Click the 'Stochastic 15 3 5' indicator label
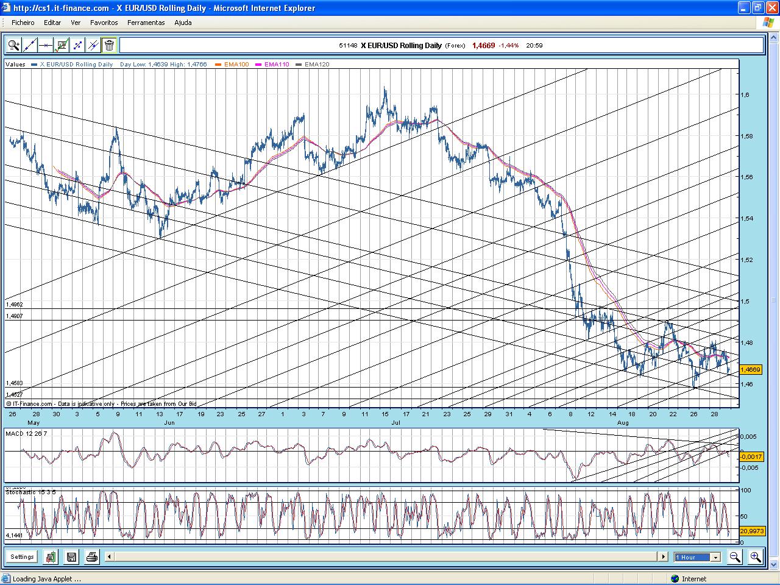This screenshot has width=780, height=585. [x=30, y=492]
